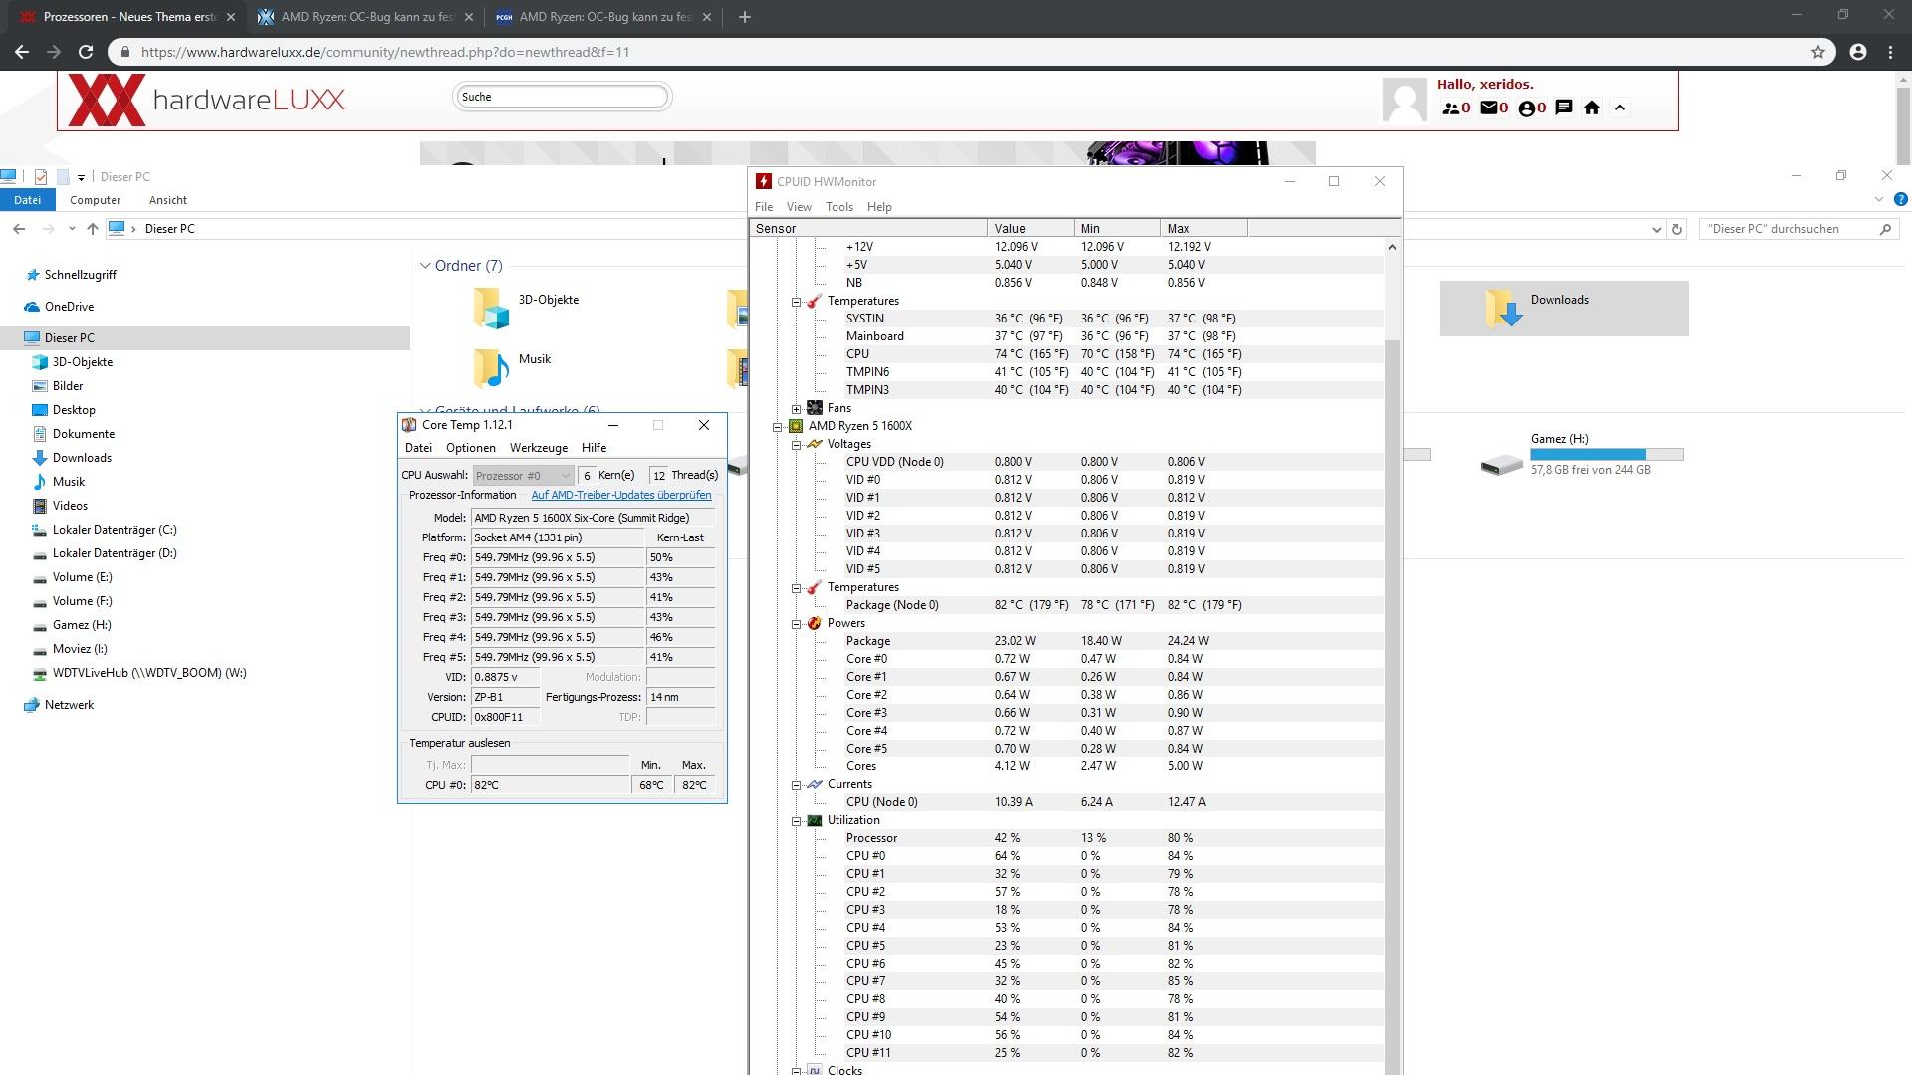Viewport: 1912px width, 1075px height.
Task: Open the Musik folder icon
Action: tap(492, 367)
